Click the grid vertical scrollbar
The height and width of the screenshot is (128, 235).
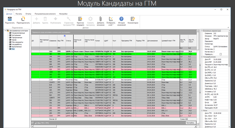point(198,77)
